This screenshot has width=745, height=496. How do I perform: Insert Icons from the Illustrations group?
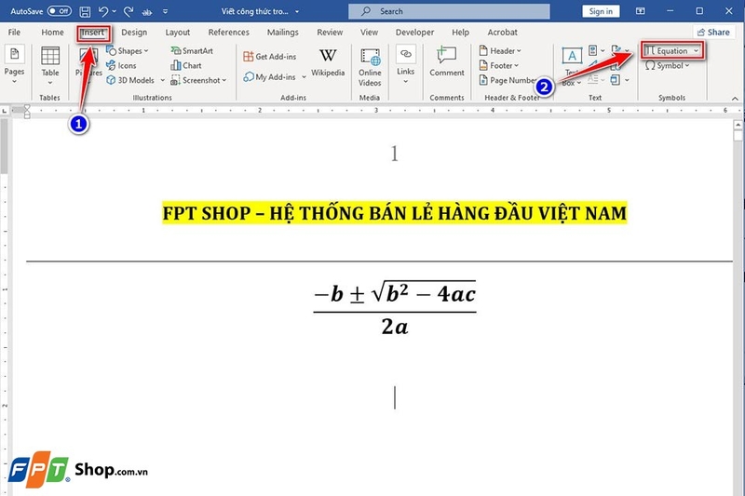coord(121,65)
